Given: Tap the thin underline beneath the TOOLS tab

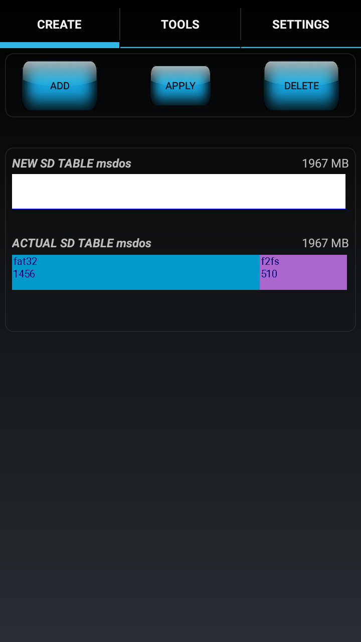Looking at the screenshot, I should pyautogui.click(x=180, y=47).
